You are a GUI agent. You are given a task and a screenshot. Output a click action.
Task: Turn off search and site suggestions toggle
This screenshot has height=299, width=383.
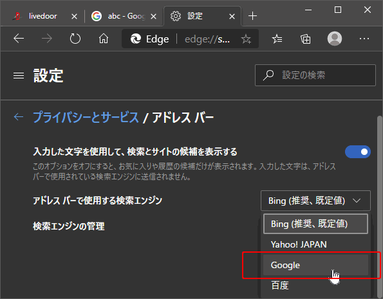click(358, 152)
